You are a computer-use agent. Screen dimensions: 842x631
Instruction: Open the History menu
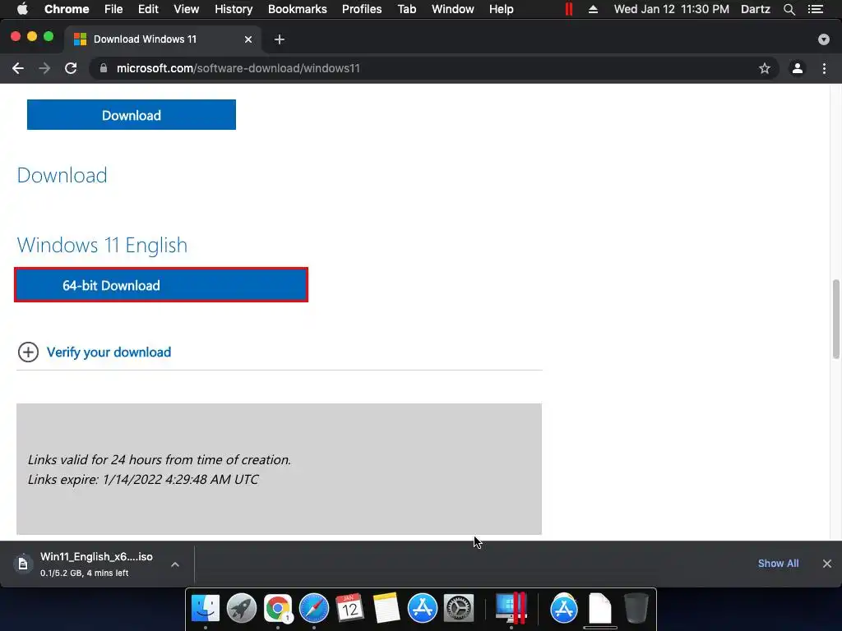pos(234,9)
